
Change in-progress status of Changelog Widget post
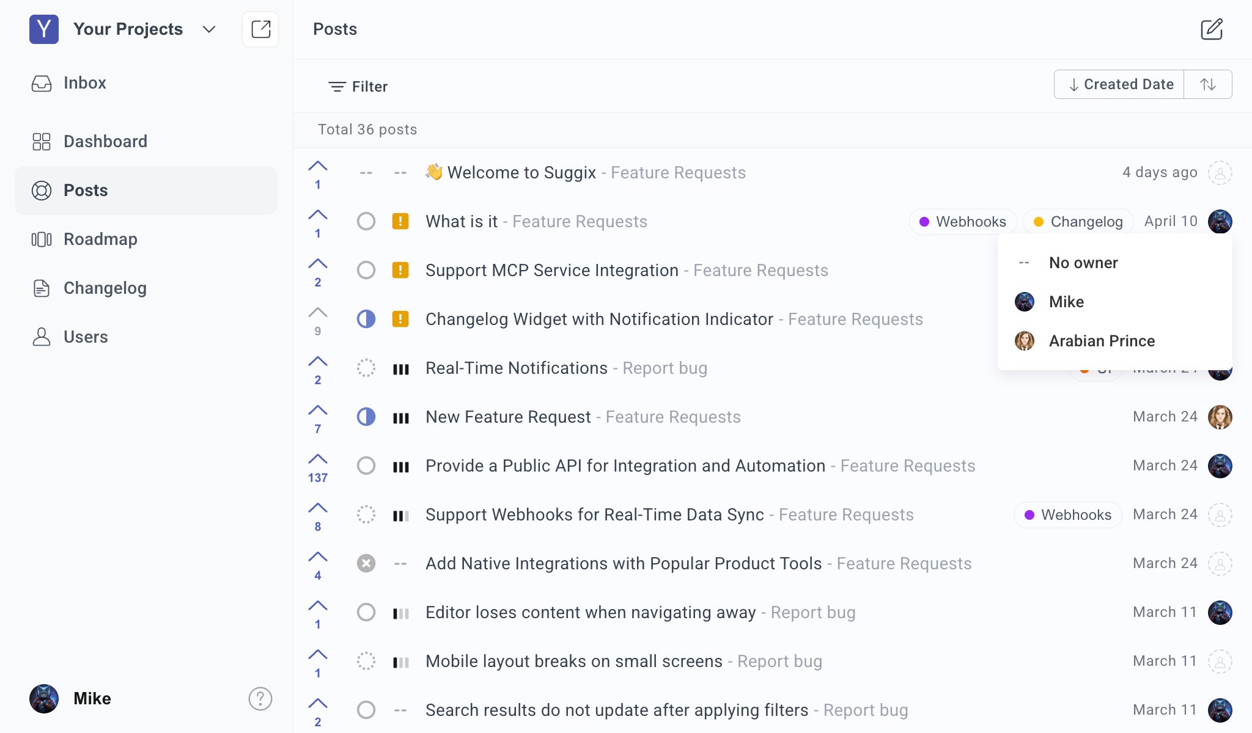[366, 319]
